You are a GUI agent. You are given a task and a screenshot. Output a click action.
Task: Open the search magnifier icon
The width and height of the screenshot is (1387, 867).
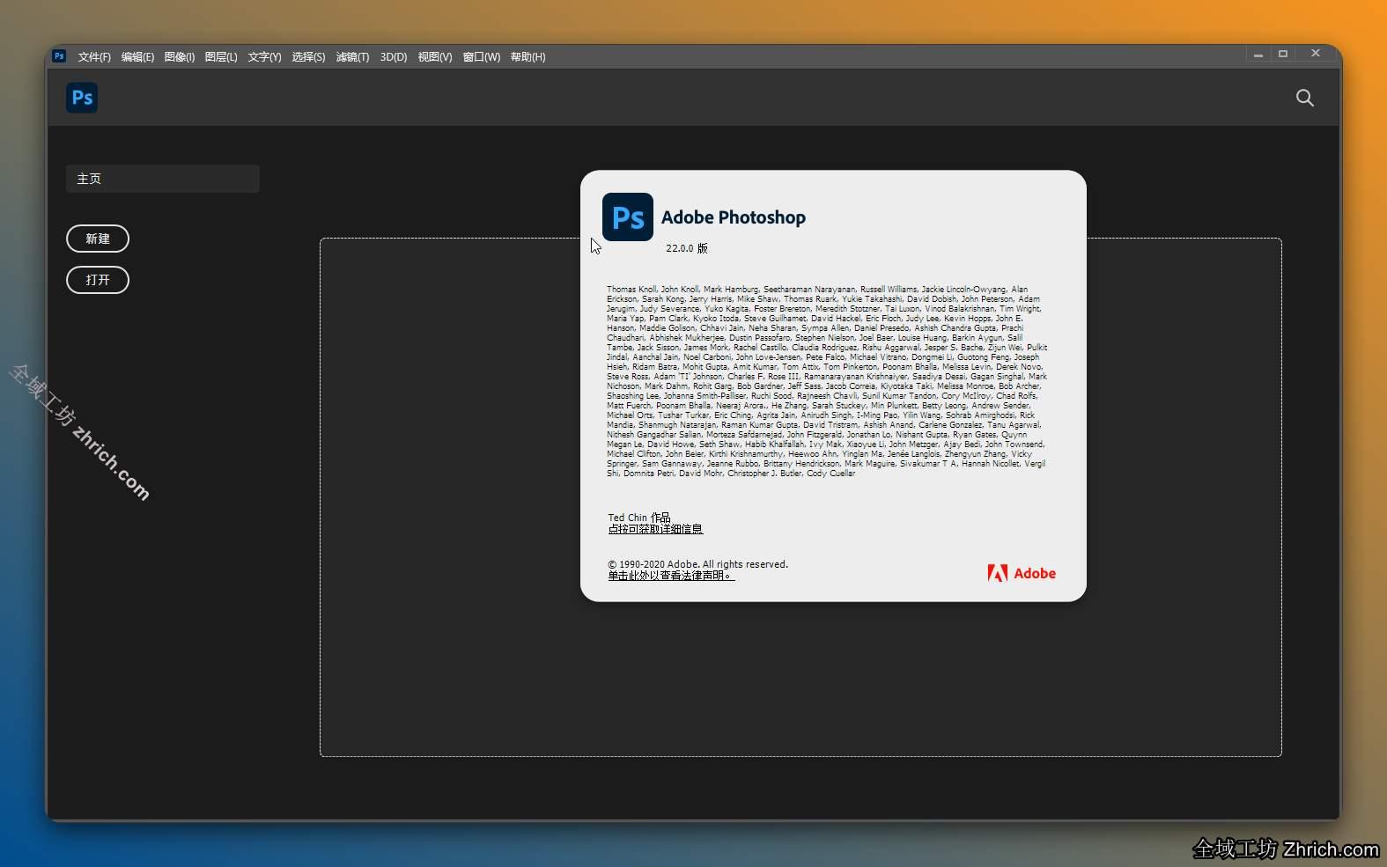click(1304, 98)
